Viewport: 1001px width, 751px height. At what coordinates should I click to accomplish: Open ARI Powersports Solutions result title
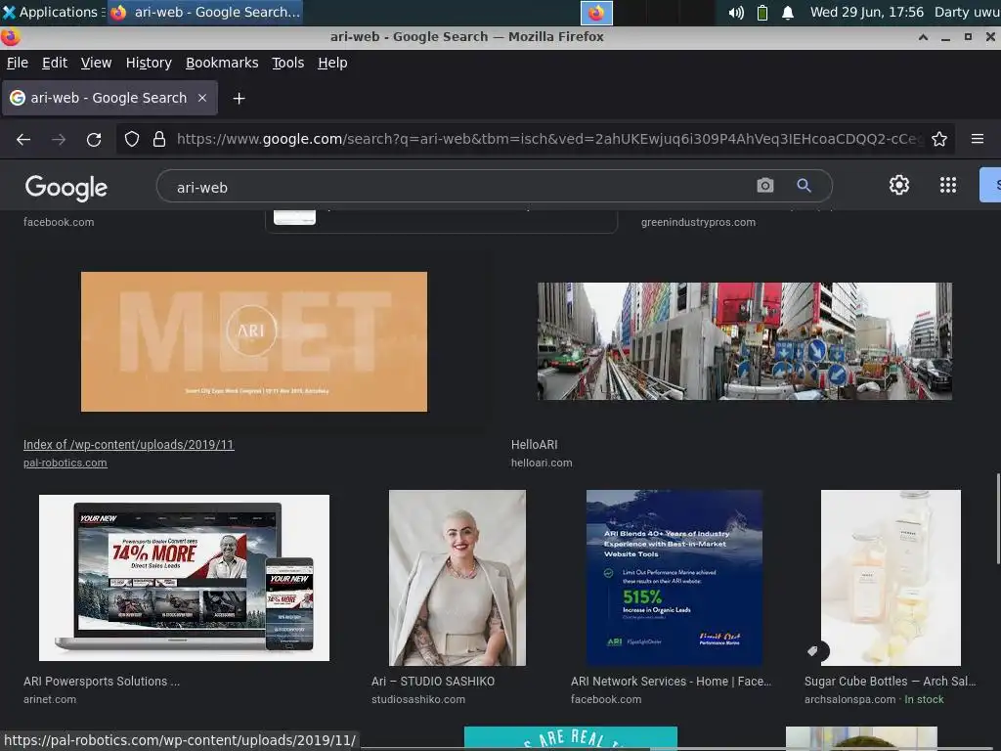point(102,682)
